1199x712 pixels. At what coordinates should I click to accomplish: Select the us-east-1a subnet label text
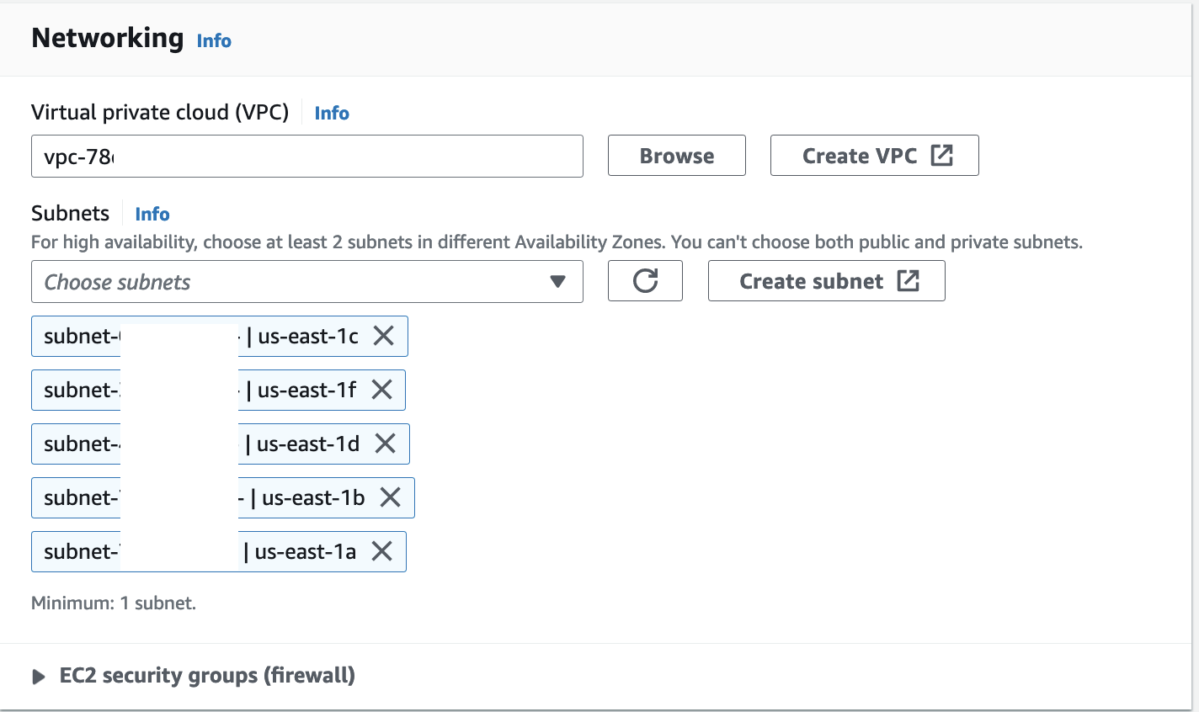click(x=306, y=551)
